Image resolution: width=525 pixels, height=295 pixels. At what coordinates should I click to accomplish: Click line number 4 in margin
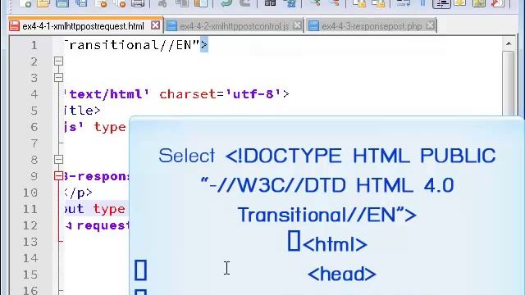coord(34,94)
